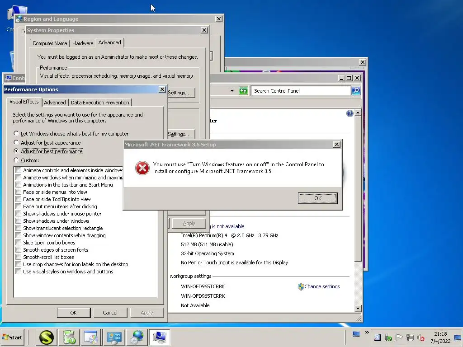Click the 32-bit Operating System text
The image size is (463, 347).
point(207,253)
